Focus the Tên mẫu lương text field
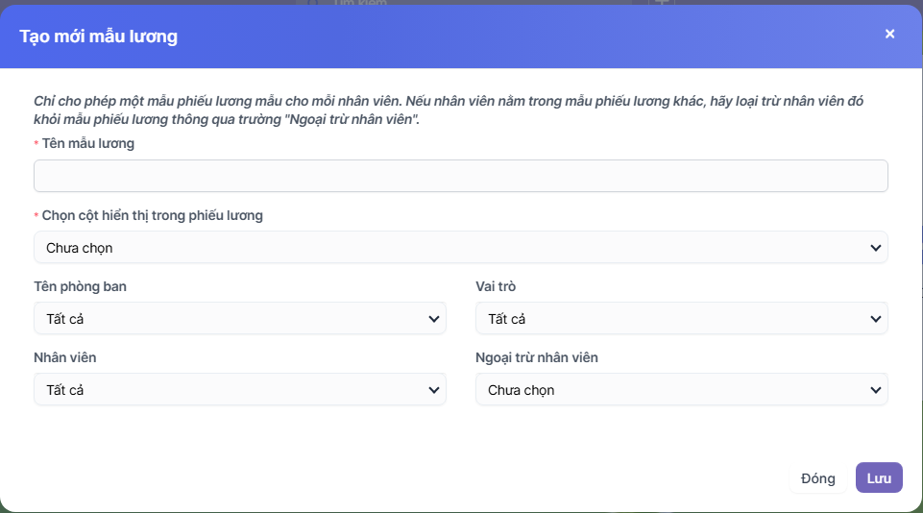Image resolution: width=923 pixels, height=513 pixels. point(460,176)
